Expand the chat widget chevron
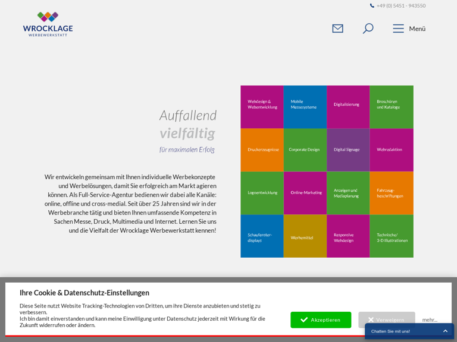457x342 pixels. click(445, 331)
